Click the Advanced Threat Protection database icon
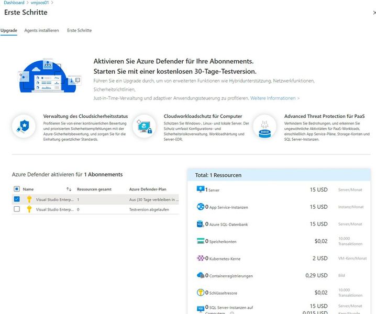The height and width of the screenshot is (314, 376). pyautogui.click(x=265, y=126)
